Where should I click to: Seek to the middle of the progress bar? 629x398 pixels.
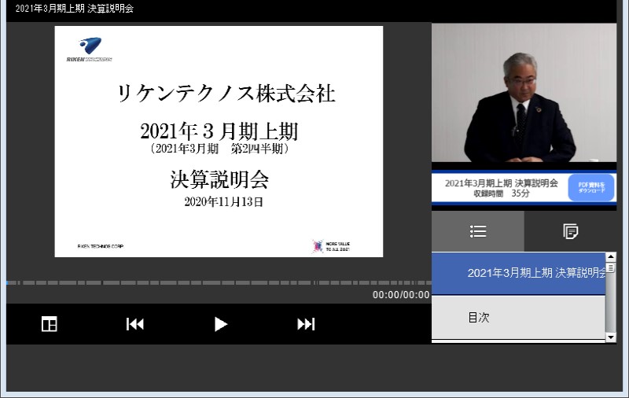(219, 283)
